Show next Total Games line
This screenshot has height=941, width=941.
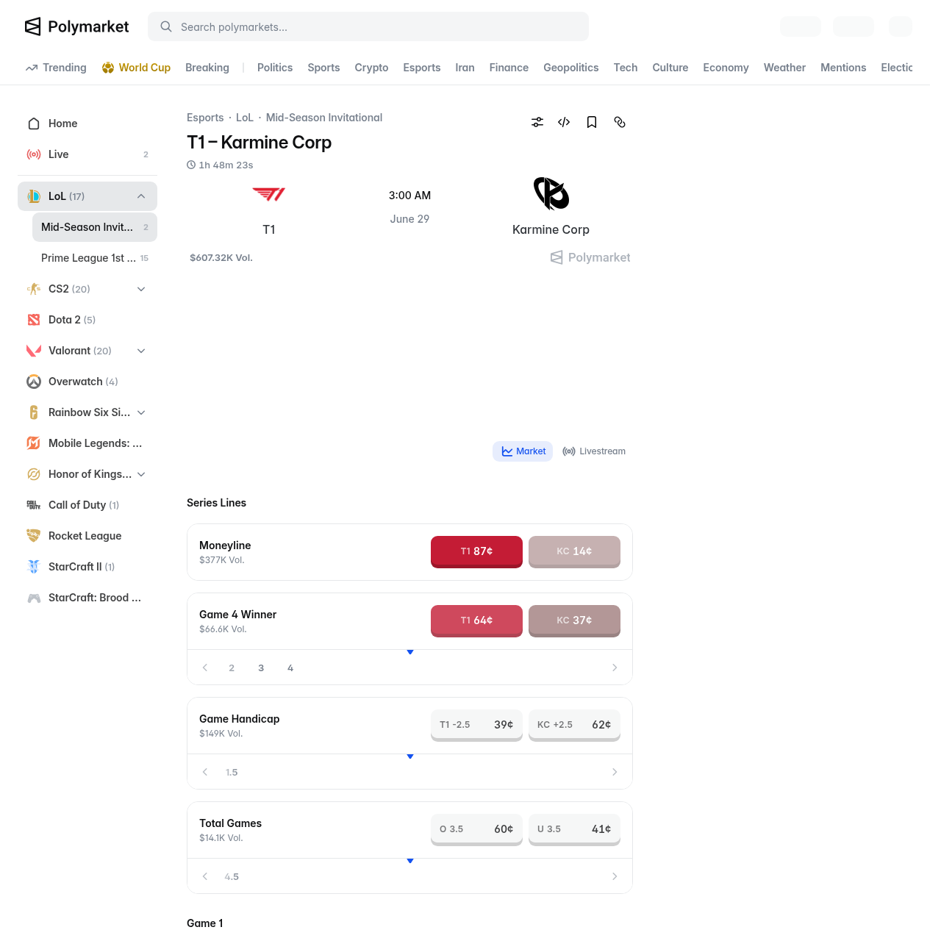615,876
